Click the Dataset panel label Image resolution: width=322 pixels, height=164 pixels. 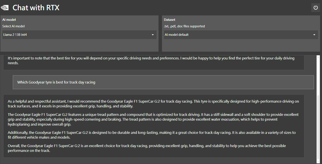(170, 20)
